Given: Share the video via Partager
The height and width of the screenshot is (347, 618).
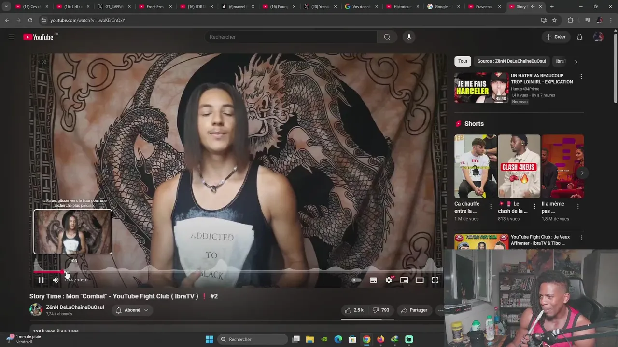Looking at the screenshot, I should coord(414,310).
